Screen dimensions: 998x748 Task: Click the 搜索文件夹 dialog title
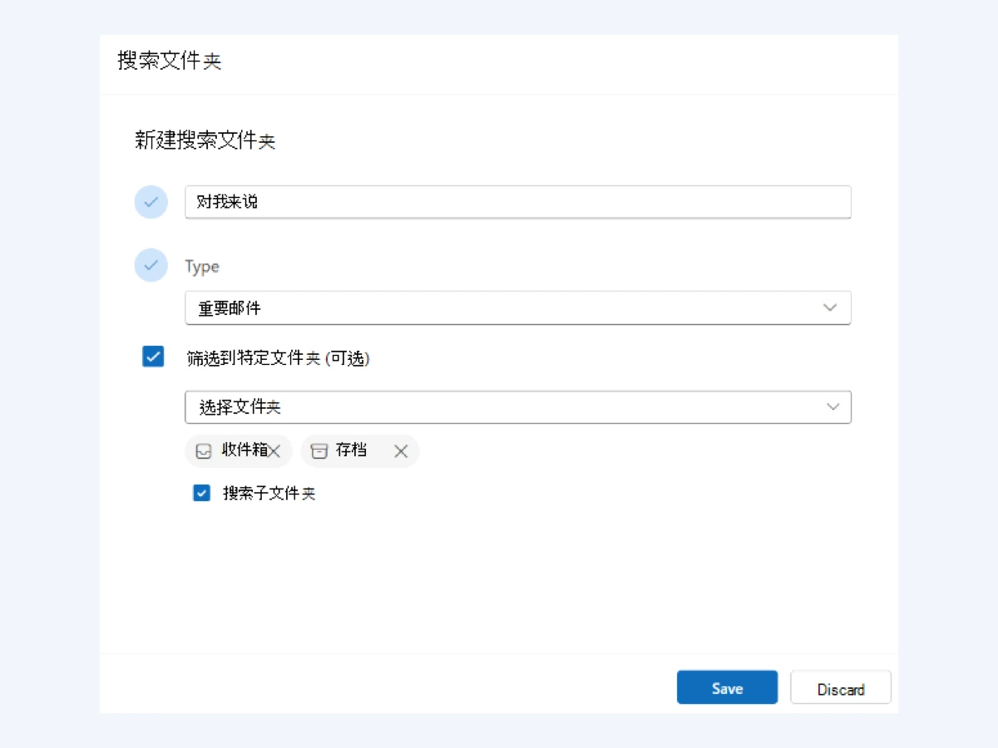point(170,61)
